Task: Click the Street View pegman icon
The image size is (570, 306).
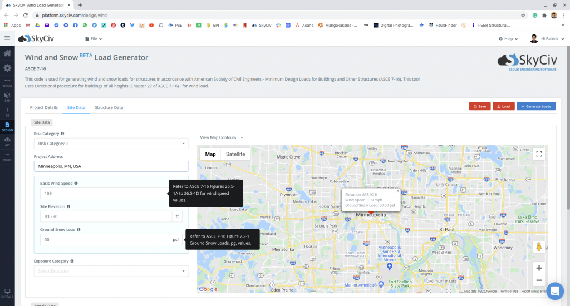Action: point(538,247)
